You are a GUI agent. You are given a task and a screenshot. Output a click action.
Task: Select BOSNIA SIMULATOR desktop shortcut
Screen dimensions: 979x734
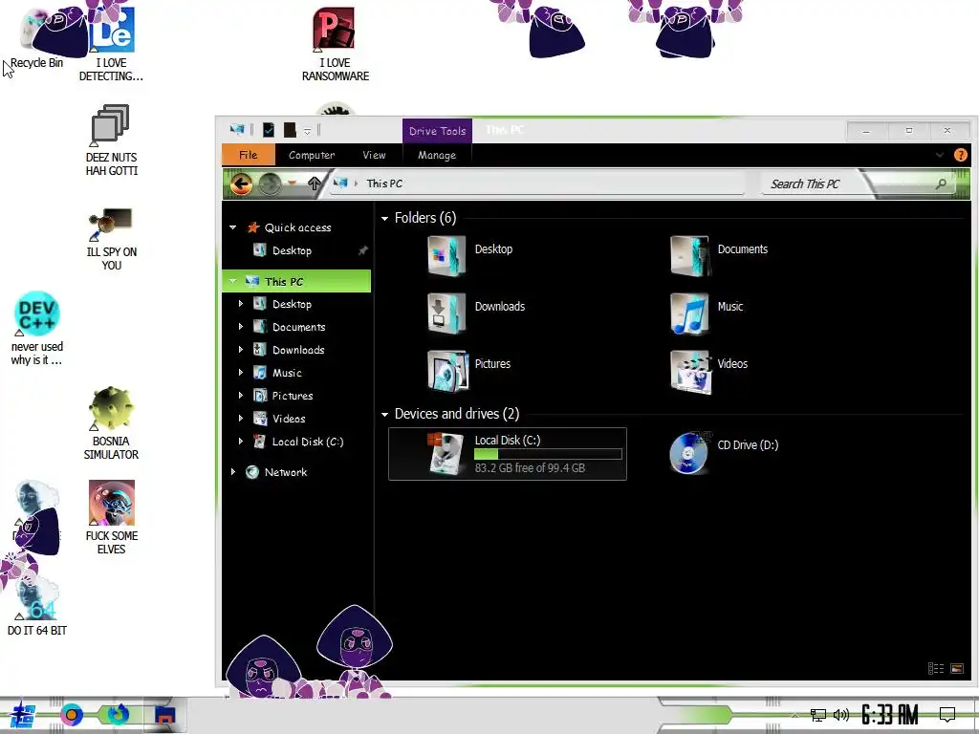coord(111,423)
